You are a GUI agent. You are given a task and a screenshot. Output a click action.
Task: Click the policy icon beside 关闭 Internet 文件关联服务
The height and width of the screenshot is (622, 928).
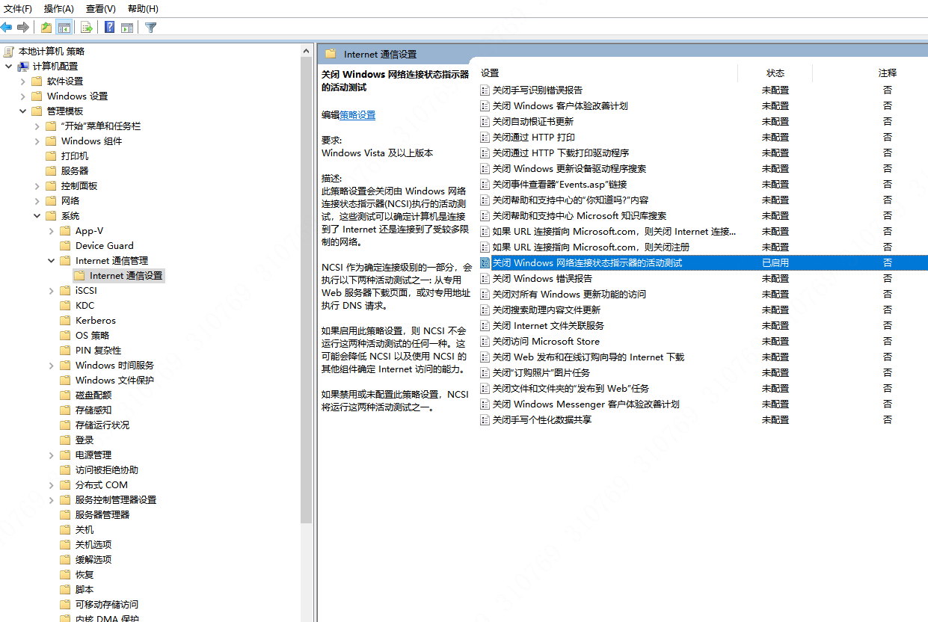485,325
